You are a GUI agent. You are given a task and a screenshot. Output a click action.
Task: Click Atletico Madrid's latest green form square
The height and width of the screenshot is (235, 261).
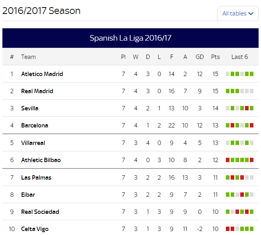pyautogui.click(x=252, y=74)
